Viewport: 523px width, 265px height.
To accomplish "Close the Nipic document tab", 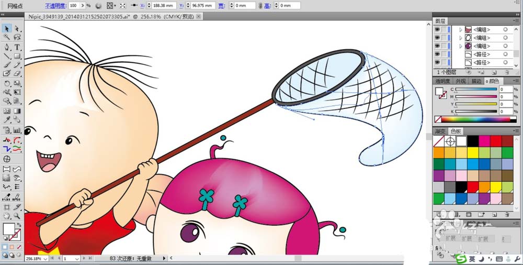I will coord(198,16).
